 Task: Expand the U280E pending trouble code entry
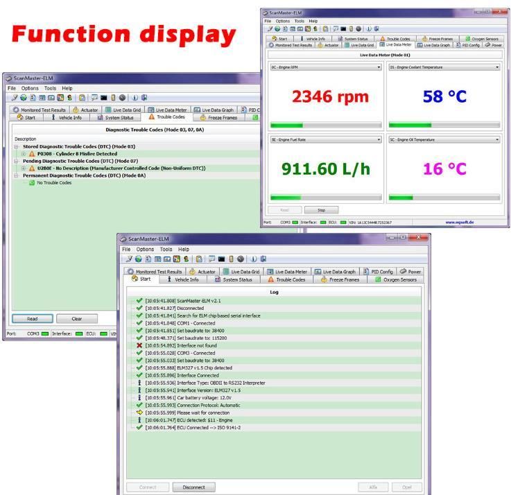(24, 168)
